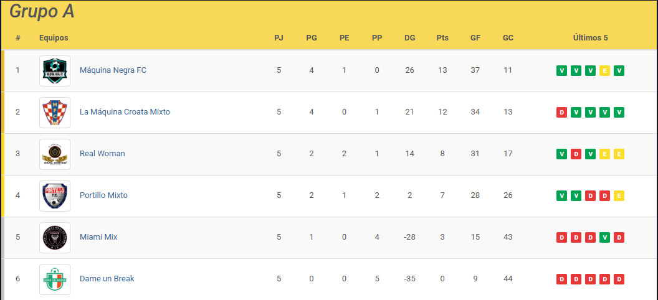This screenshot has width=658, height=300.
Task: Open the Portillo Mixto team link
Action: tap(103, 195)
